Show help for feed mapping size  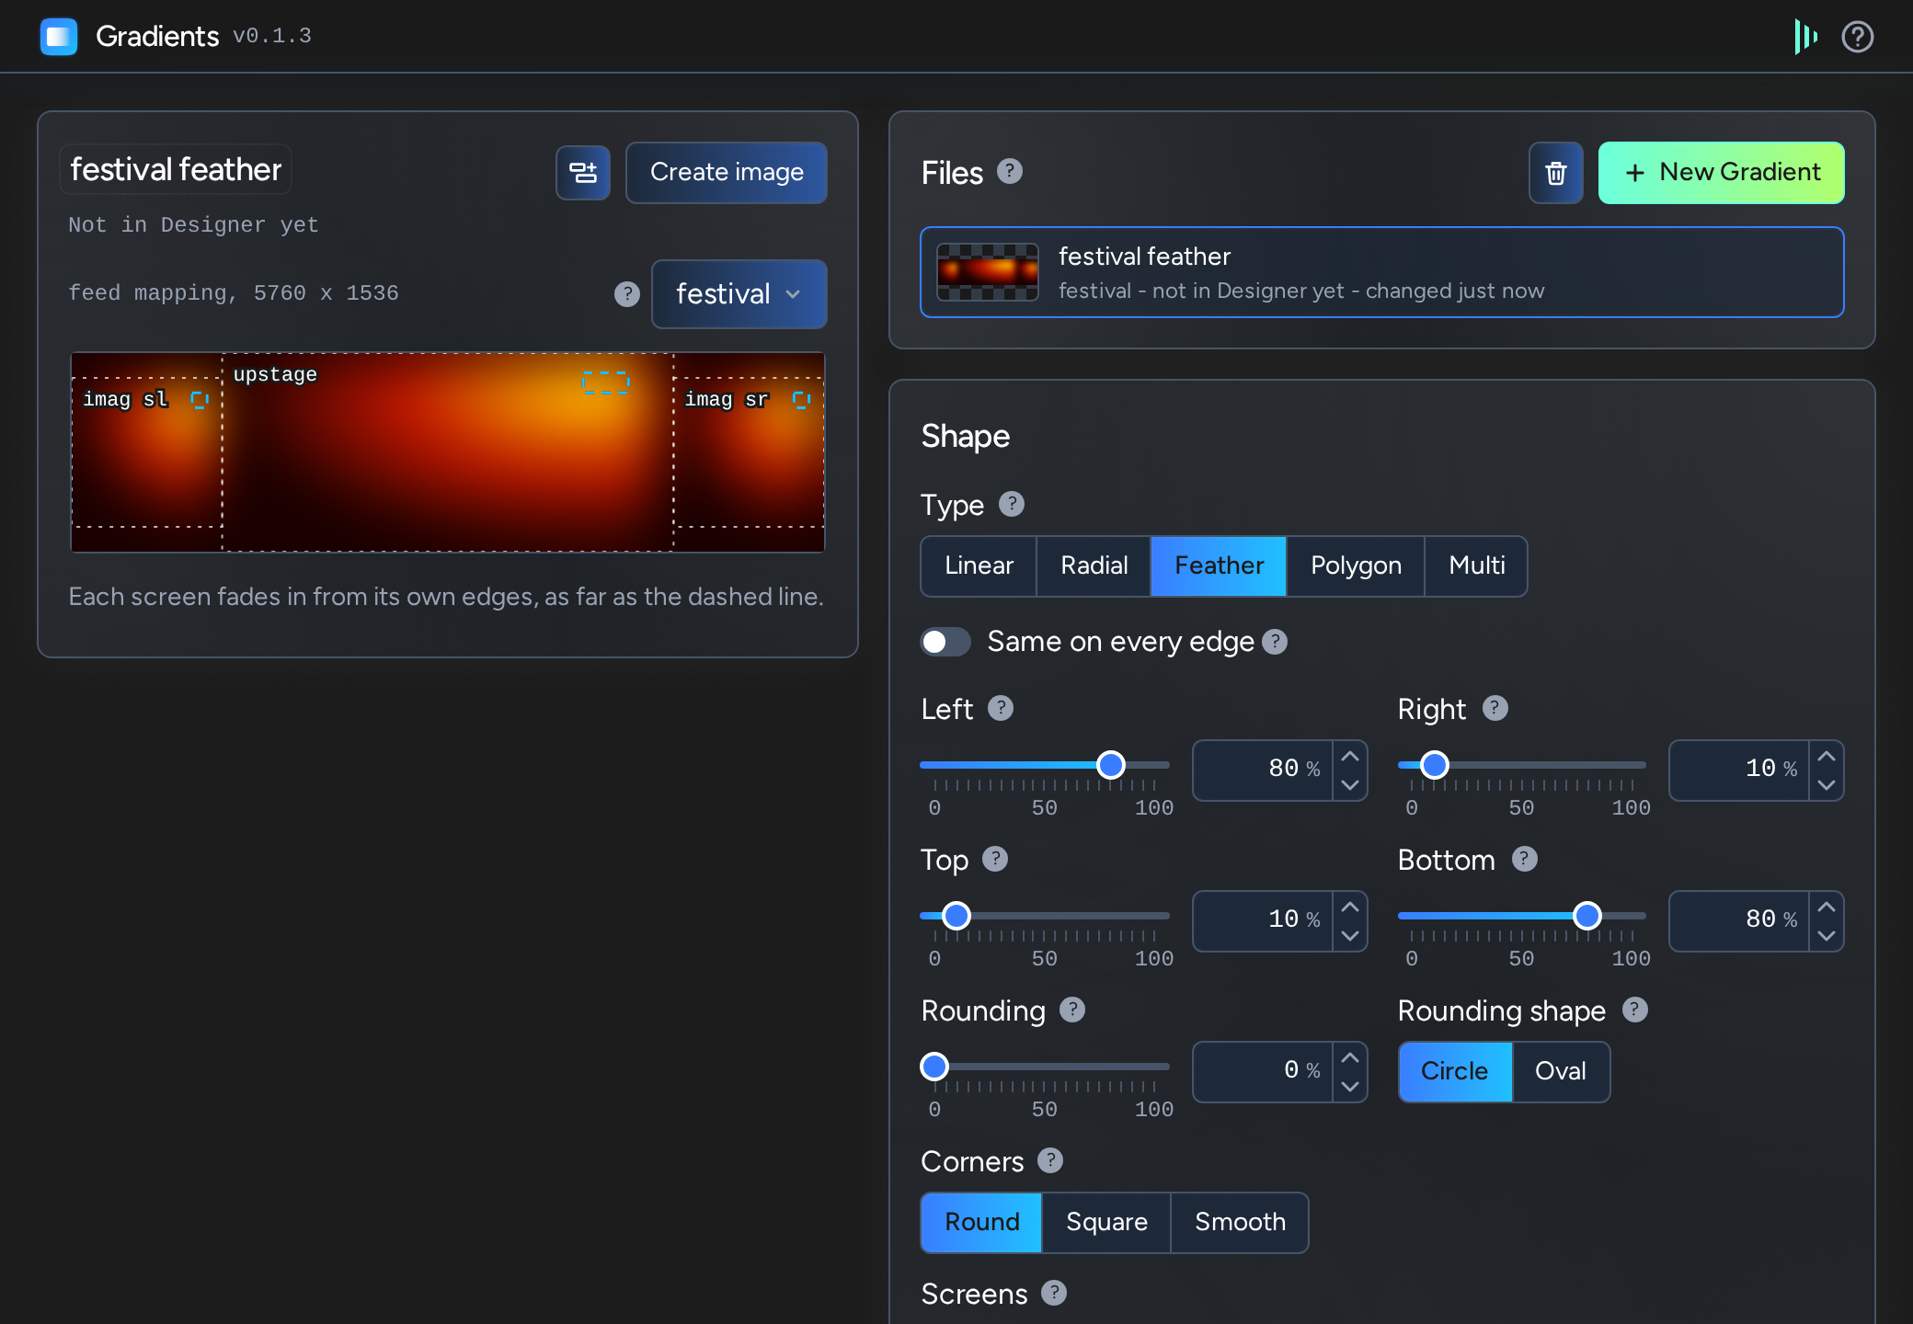click(627, 294)
